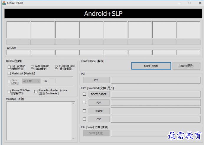Tick the checkbox beside BOOTLOADER button

coord(84,94)
